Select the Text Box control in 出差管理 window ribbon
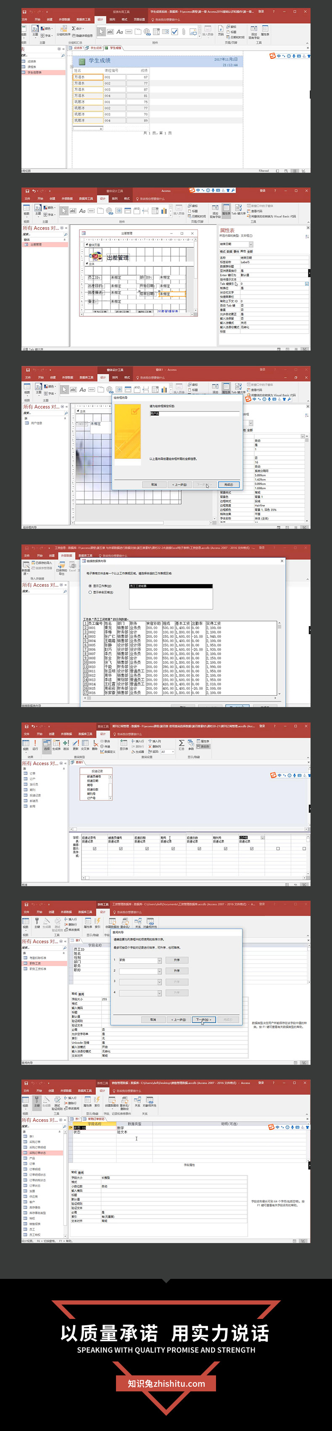332x1431 pixels. point(73,211)
